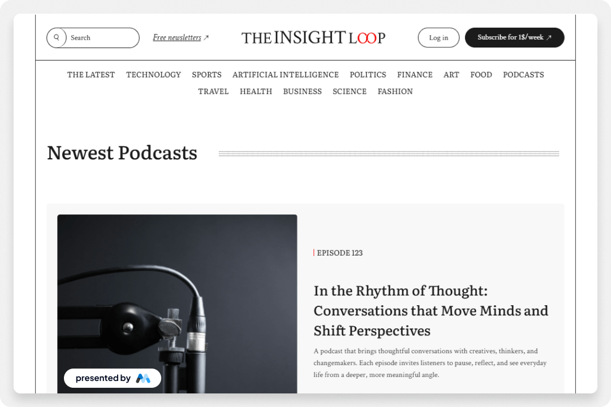The width and height of the screenshot is (611, 407).
Task: Open the Fashion category
Action: 395,92
